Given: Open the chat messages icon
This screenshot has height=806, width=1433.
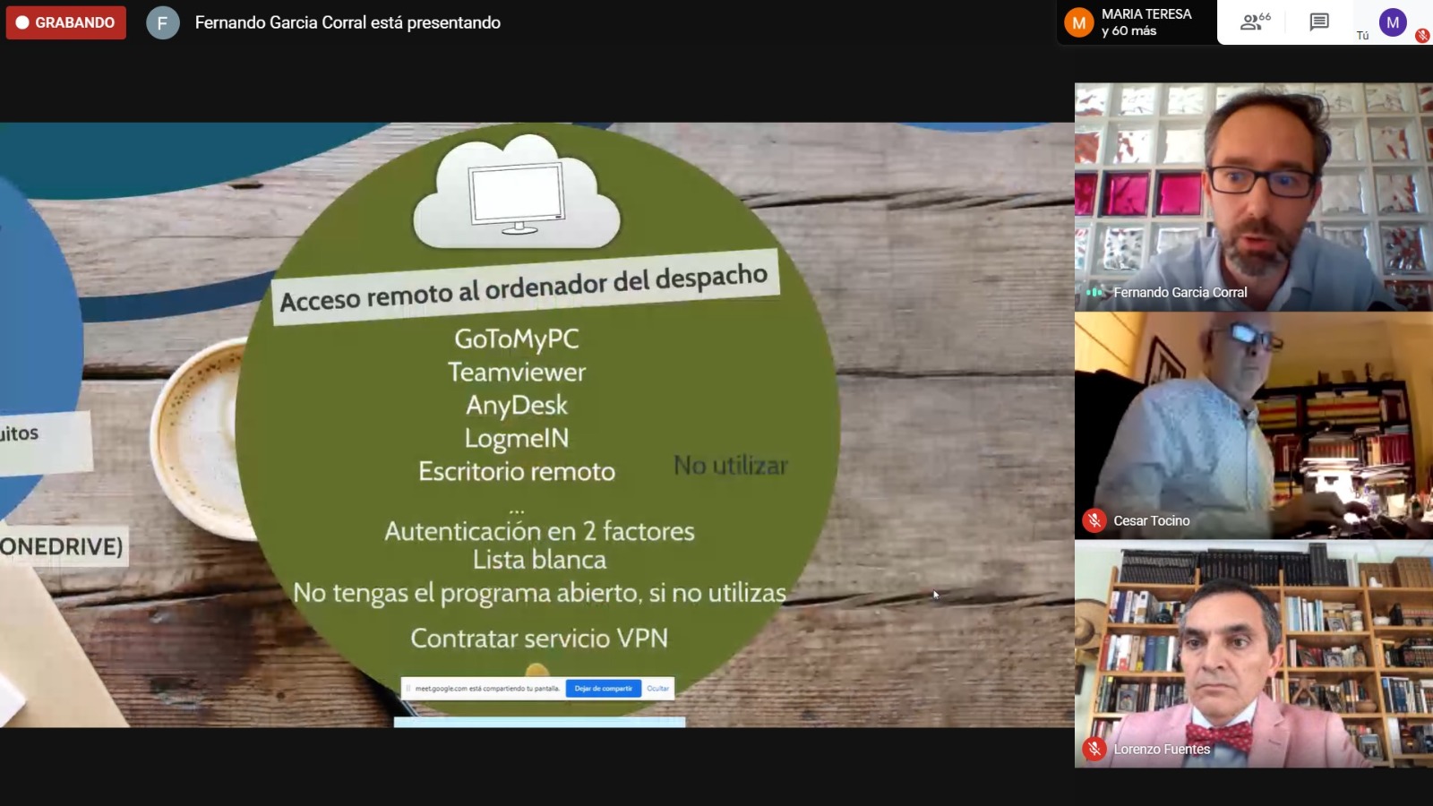Looking at the screenshot, I should (x=1319, y=21).
